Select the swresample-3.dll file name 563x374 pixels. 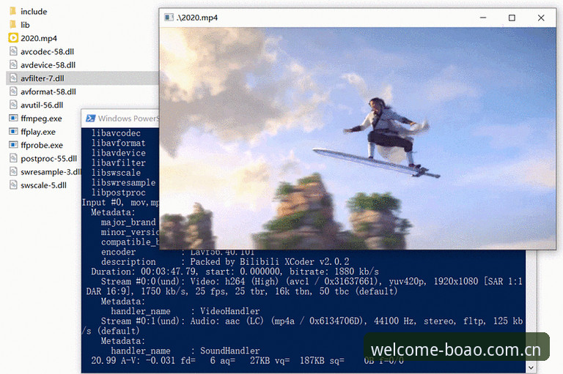click(x=51, y=172)
